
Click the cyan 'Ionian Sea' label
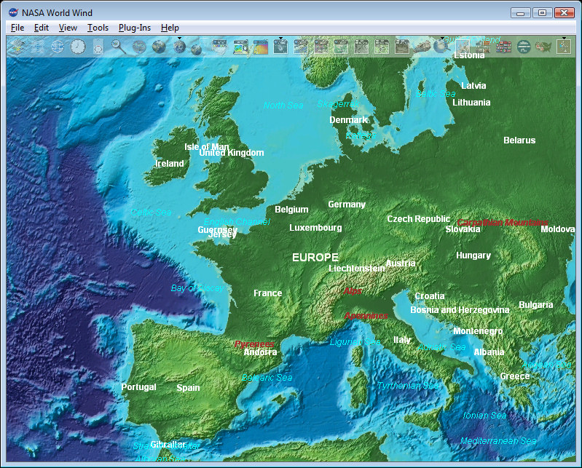click(x=484, y=416)
